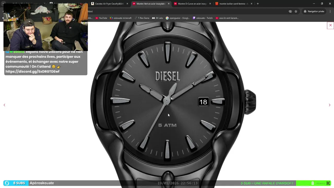334x188 pixels.
Task: Click the Apéroskouate label
Action: click(x=42, y=183)
